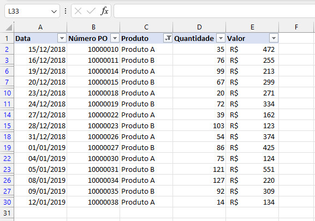Select column C header

146,27
